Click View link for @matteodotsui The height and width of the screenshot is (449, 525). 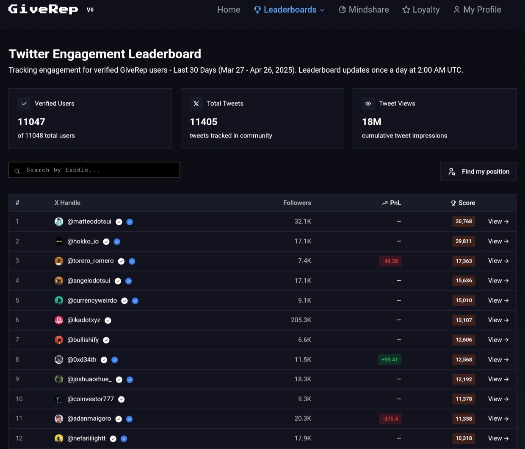tap(498, 222)
